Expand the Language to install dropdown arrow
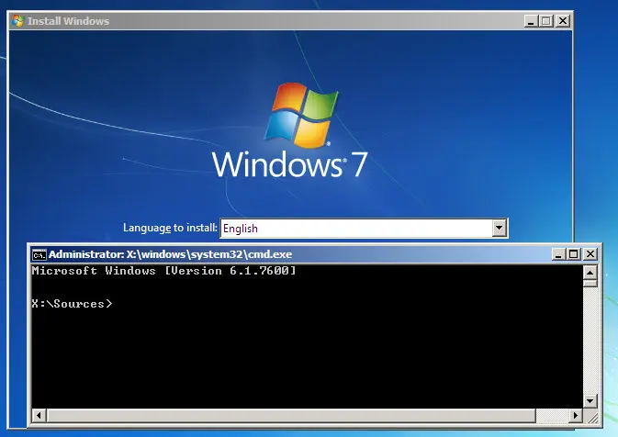 (x=500, y=228)
